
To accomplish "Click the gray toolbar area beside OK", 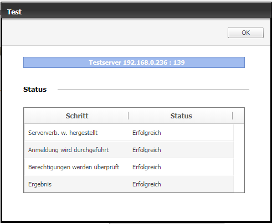I will tap(115, 32).
